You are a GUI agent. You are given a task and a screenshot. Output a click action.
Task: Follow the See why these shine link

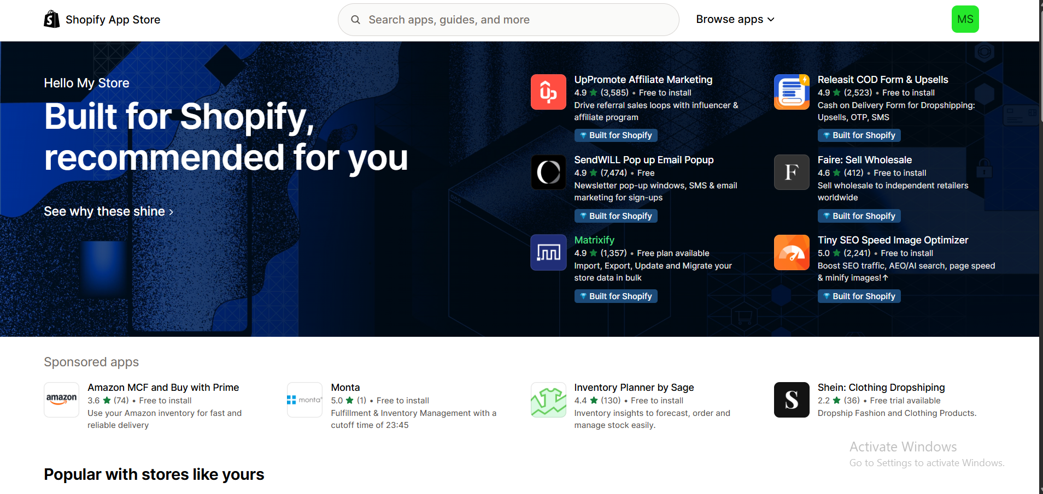click(108, 211)
